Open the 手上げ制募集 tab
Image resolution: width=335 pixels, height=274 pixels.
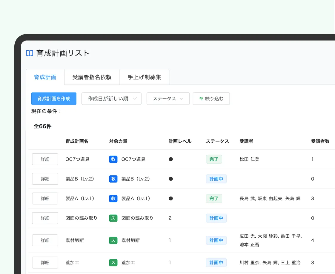click(x=144, y=77)
